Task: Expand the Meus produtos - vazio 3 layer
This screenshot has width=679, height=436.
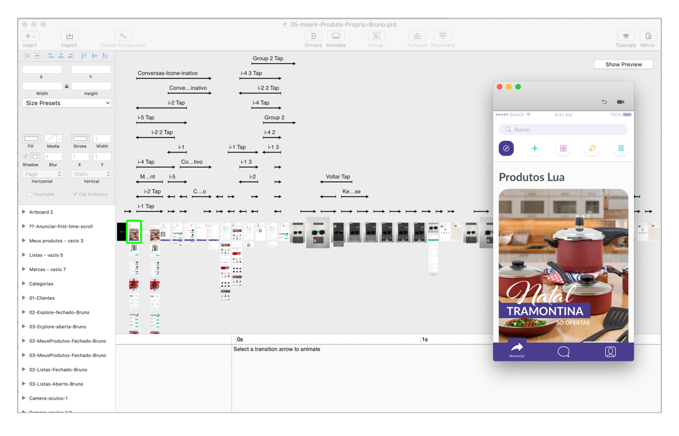Action: [24, 241]
